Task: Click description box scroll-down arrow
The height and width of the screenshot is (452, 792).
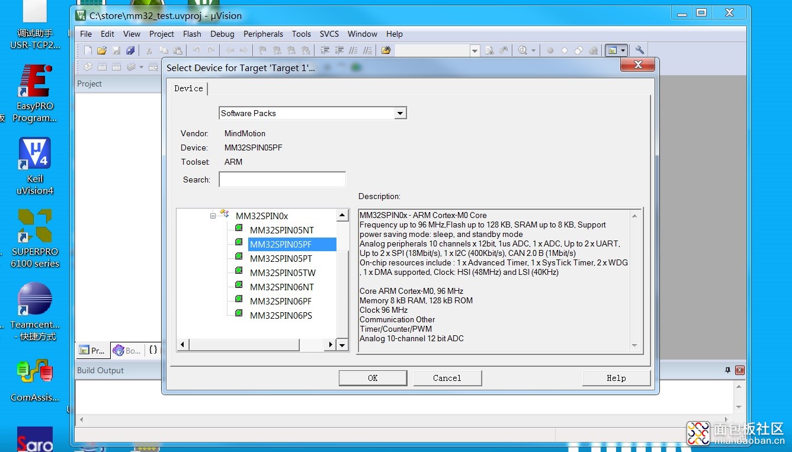Action: click(634, 345)
